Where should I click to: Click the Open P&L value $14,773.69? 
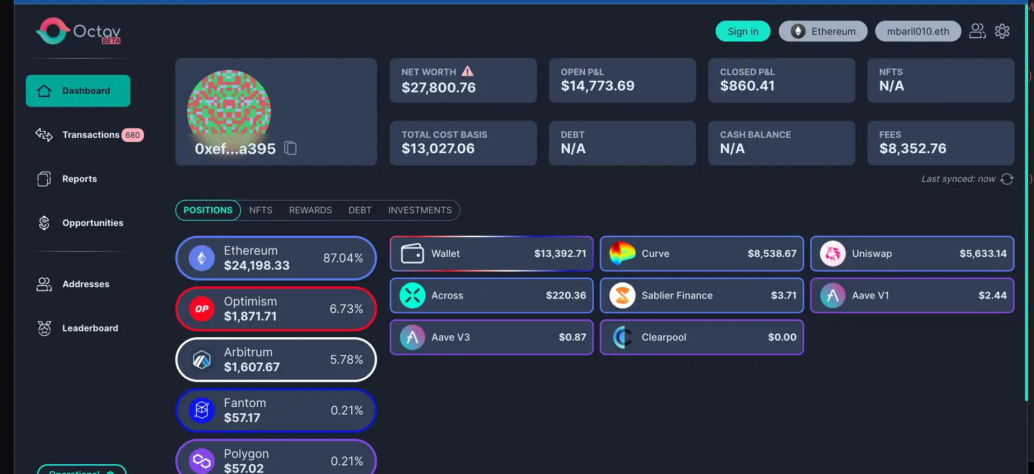(598, 86)
